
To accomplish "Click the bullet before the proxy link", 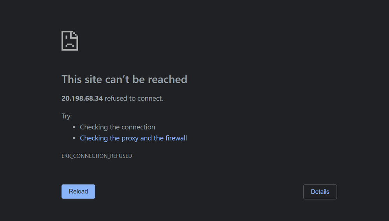I will pyautogui.click(x=74, y=138).
